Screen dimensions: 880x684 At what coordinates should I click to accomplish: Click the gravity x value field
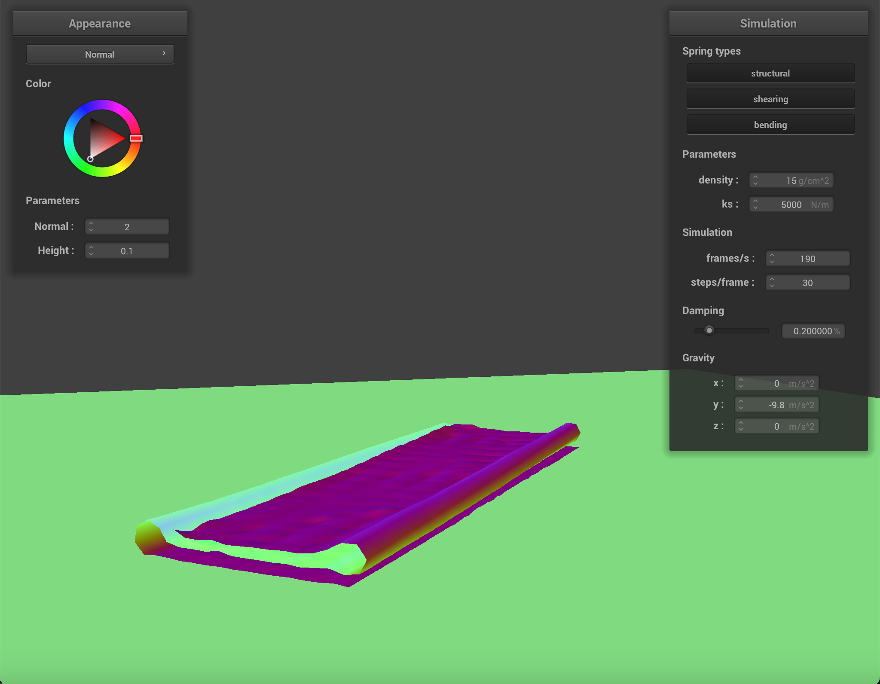776,383
